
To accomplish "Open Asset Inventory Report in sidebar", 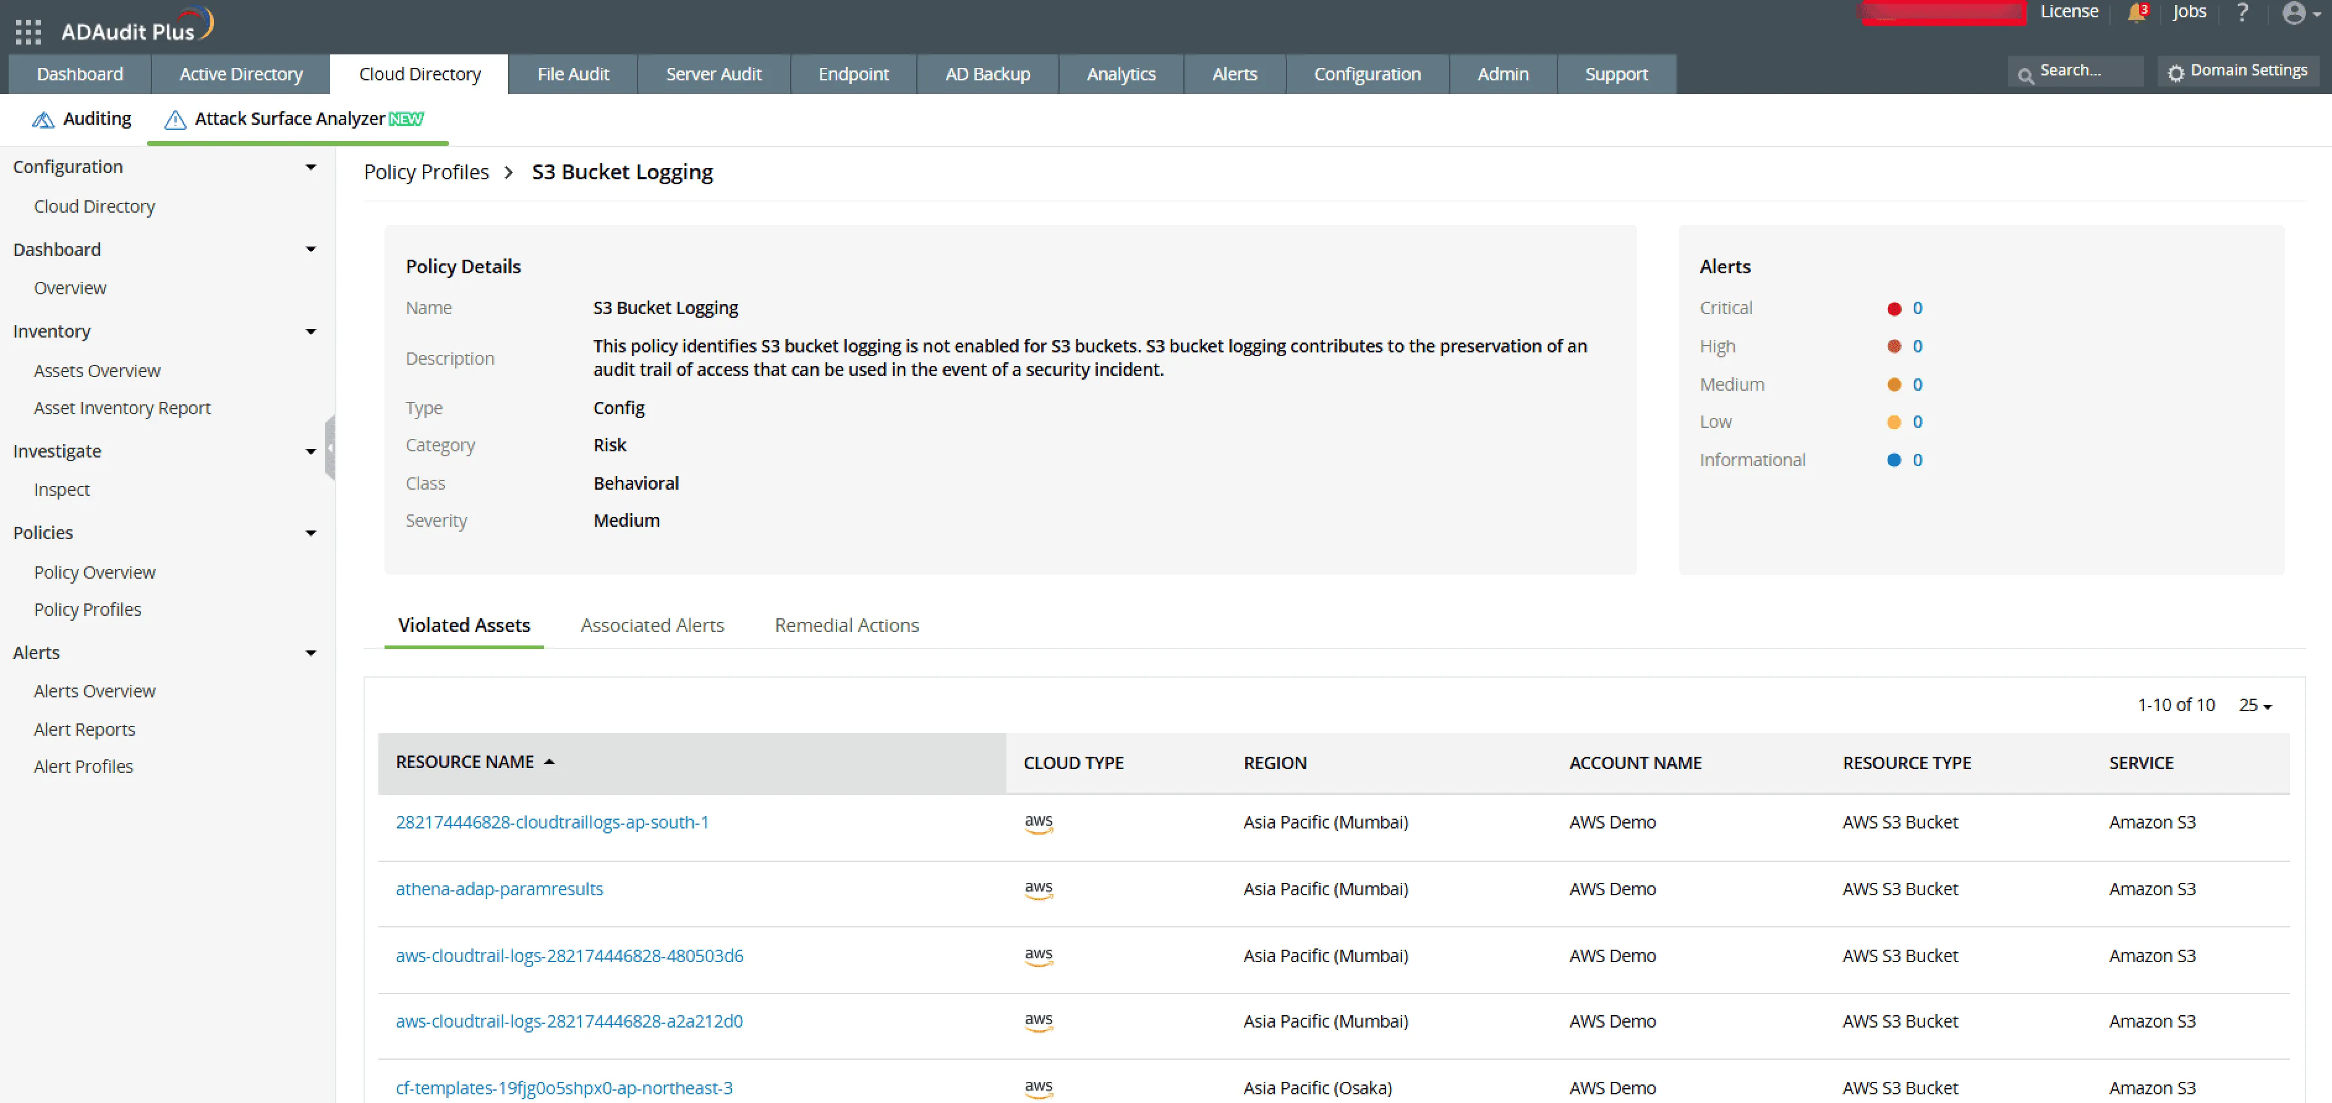I will pos(122,409).
